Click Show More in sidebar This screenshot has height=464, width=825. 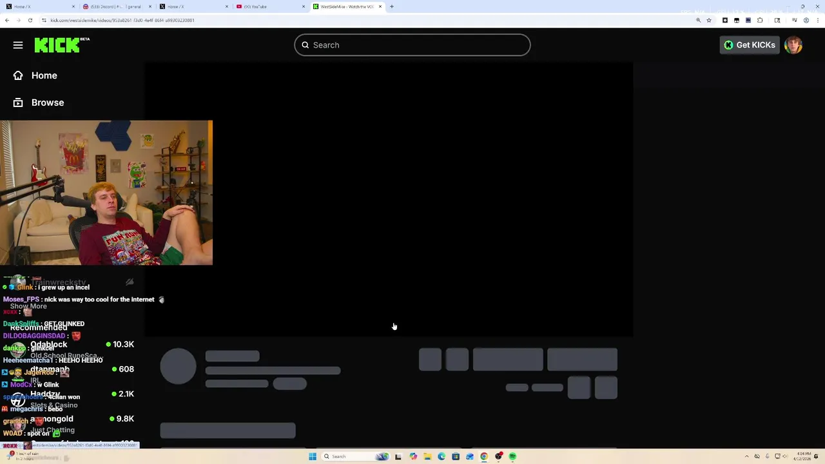tap(28, 306)
